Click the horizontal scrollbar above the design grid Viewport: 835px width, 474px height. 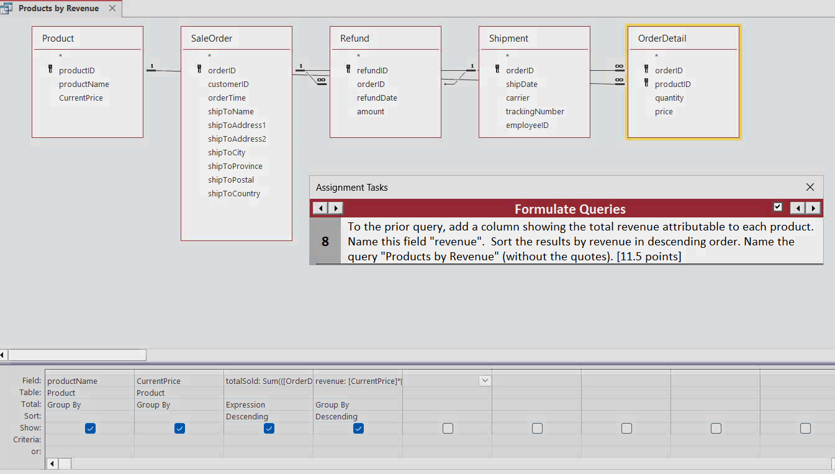click(78, 354)
